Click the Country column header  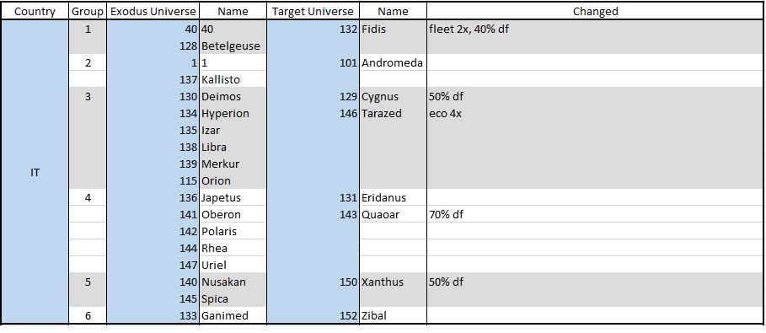click(x=35, y=11)
